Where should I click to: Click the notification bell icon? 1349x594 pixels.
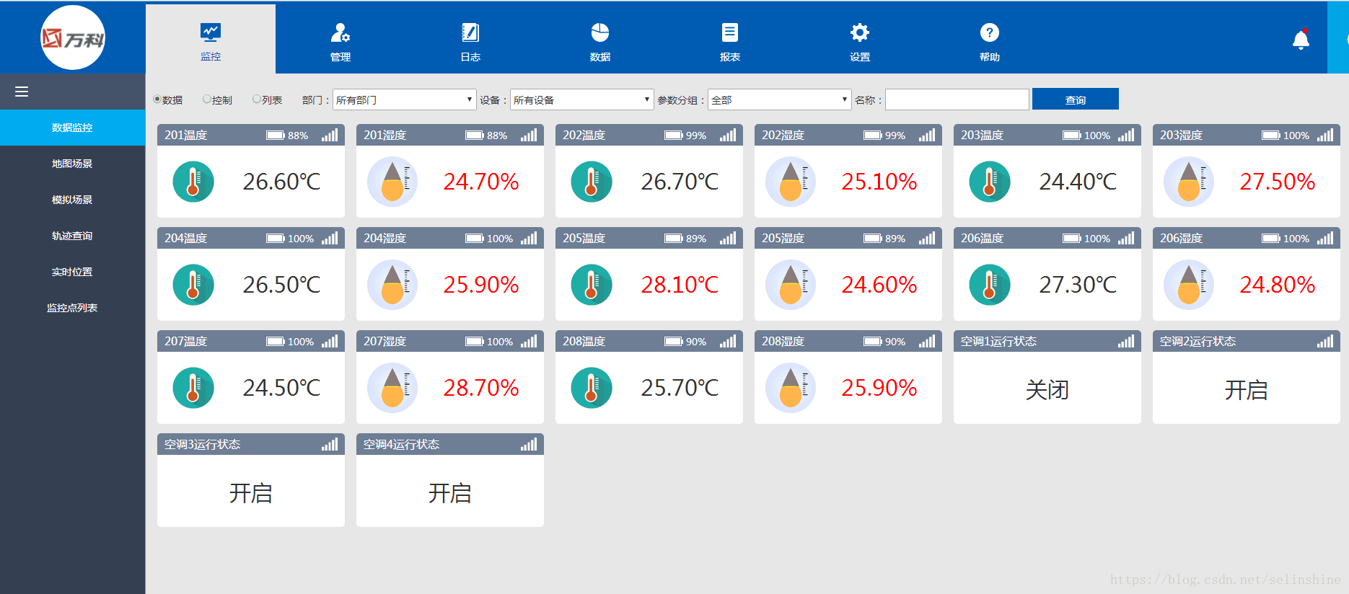pyautogui.click(x=1301, y=40)
